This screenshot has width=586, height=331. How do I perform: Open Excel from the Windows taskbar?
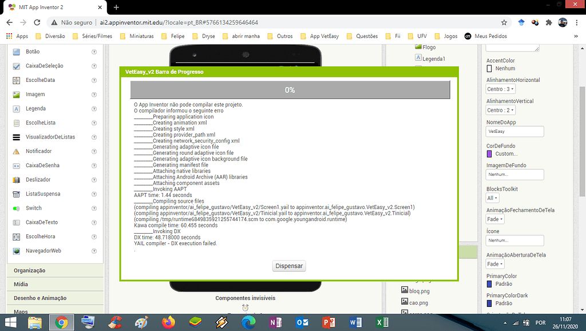382,322
